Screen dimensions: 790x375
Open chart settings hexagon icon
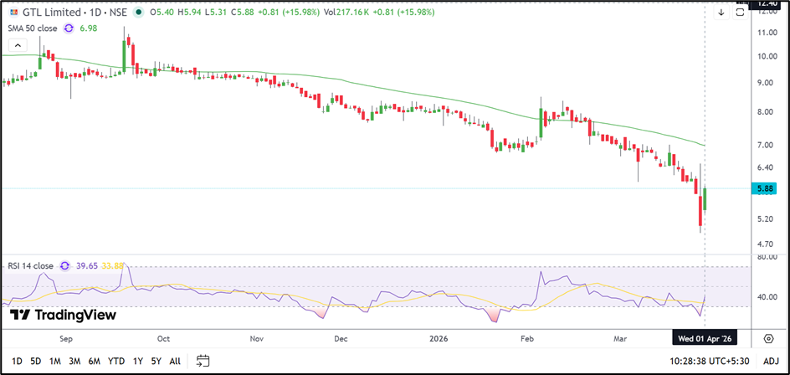[x=768, y=338]
